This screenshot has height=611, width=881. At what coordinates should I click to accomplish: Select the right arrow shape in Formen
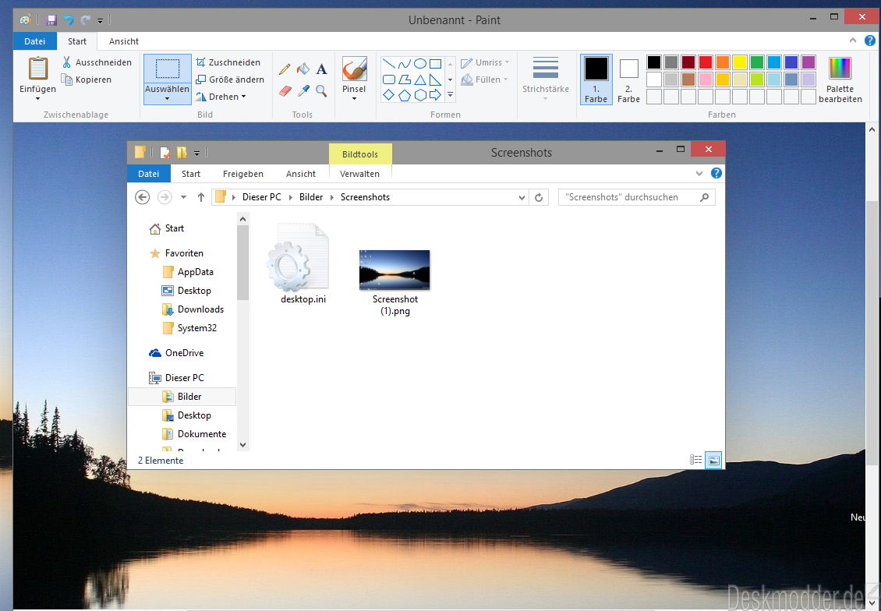click(435, 95)
